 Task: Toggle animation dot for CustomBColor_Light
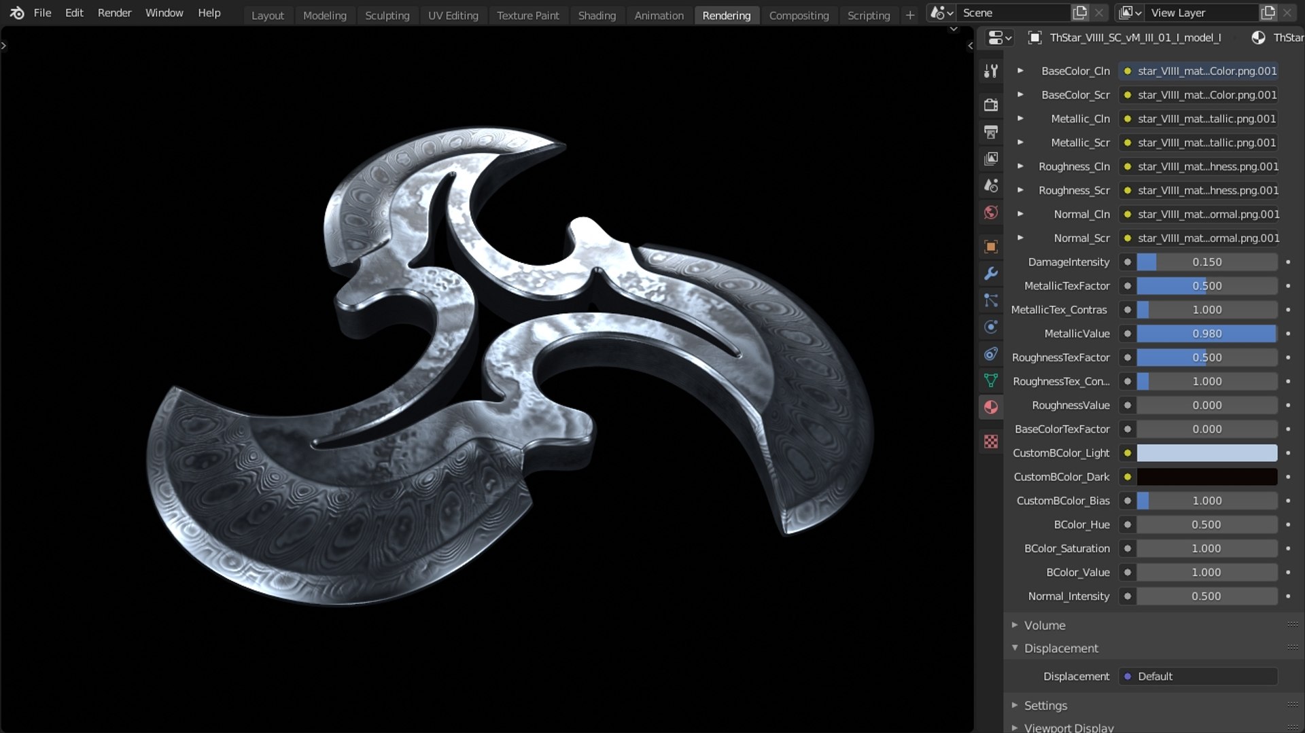(x=1288, y=453)
